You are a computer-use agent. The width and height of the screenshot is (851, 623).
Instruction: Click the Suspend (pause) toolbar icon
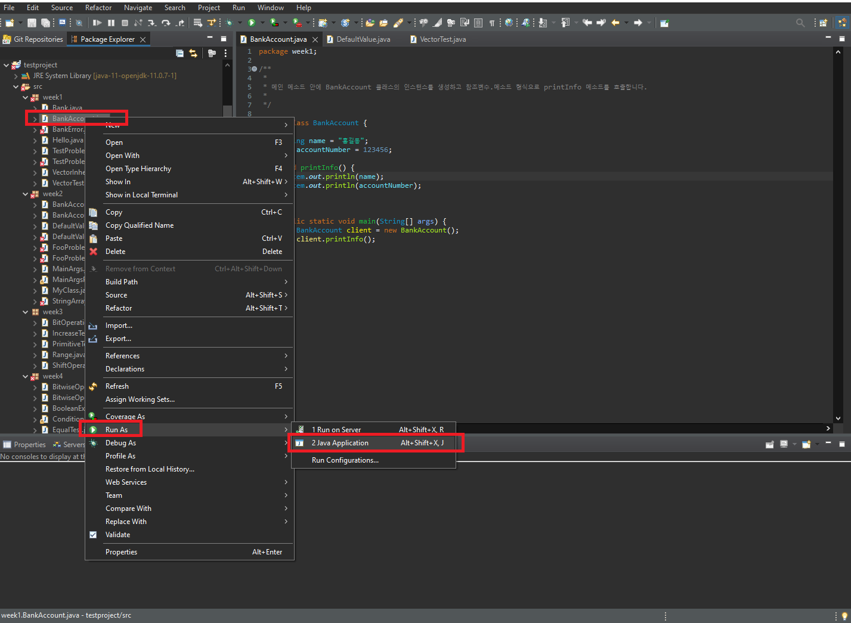[x=111, y=23]
